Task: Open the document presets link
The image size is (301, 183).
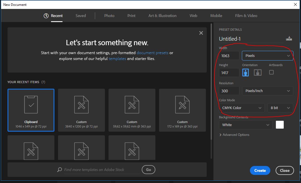Action: (152, 53)
